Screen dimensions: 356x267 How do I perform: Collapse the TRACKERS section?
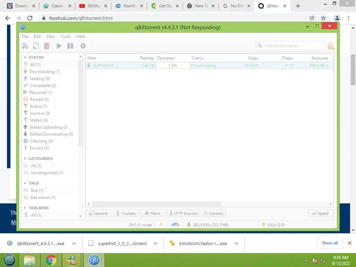[x=25, y=208]
